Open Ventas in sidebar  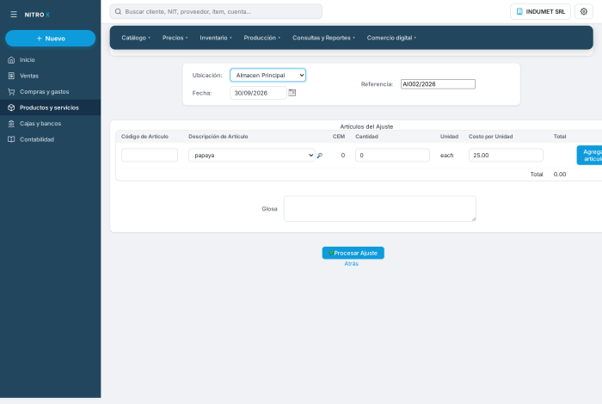[x=50, y=76]
